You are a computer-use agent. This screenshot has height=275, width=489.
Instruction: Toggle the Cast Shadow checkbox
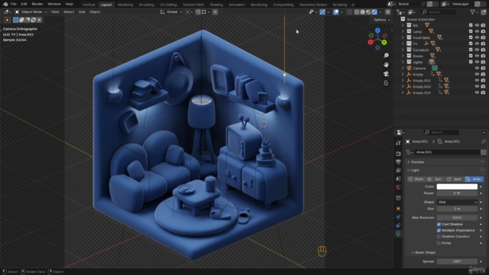point(439,224)
